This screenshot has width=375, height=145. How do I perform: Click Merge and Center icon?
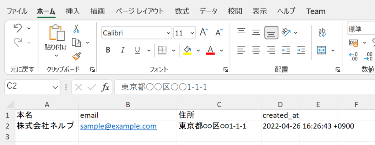[322, 50]
